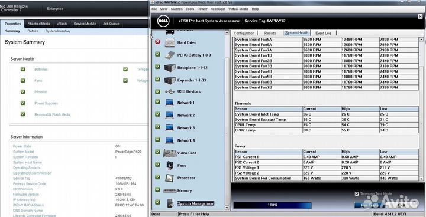The image size is (426, 217).
Task: Click the System Board Inlet Temp row
Action: (x=327, y=114)
